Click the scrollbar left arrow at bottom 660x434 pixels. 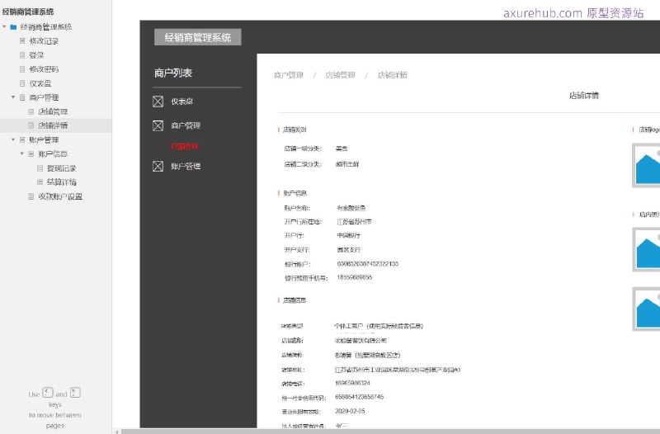(x=116, y=432)
